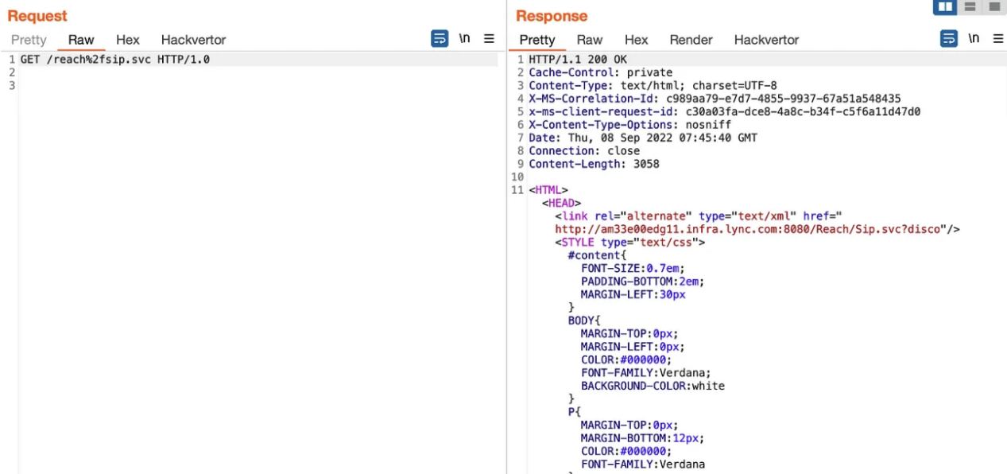Open the Hex tab in Response

click(636, 40)
